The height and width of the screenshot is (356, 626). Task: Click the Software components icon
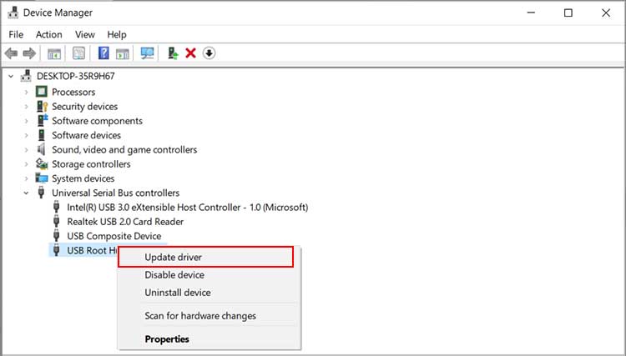(x=42, y=121)
